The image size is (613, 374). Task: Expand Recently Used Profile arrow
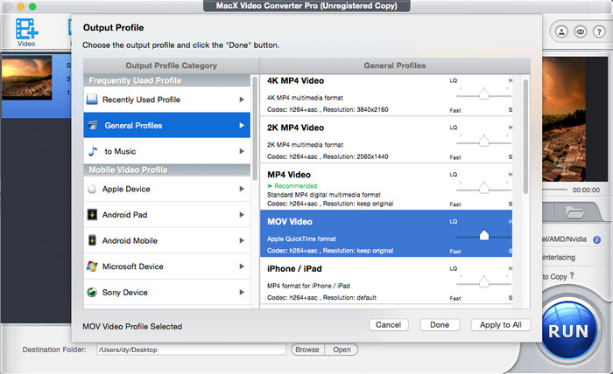coord(242,100)
